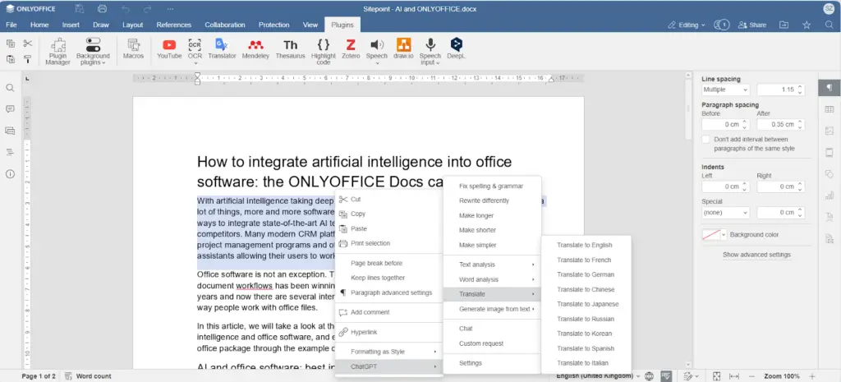
Task: Click the Zotero plugin icon
Action: (x=350, y=48)
